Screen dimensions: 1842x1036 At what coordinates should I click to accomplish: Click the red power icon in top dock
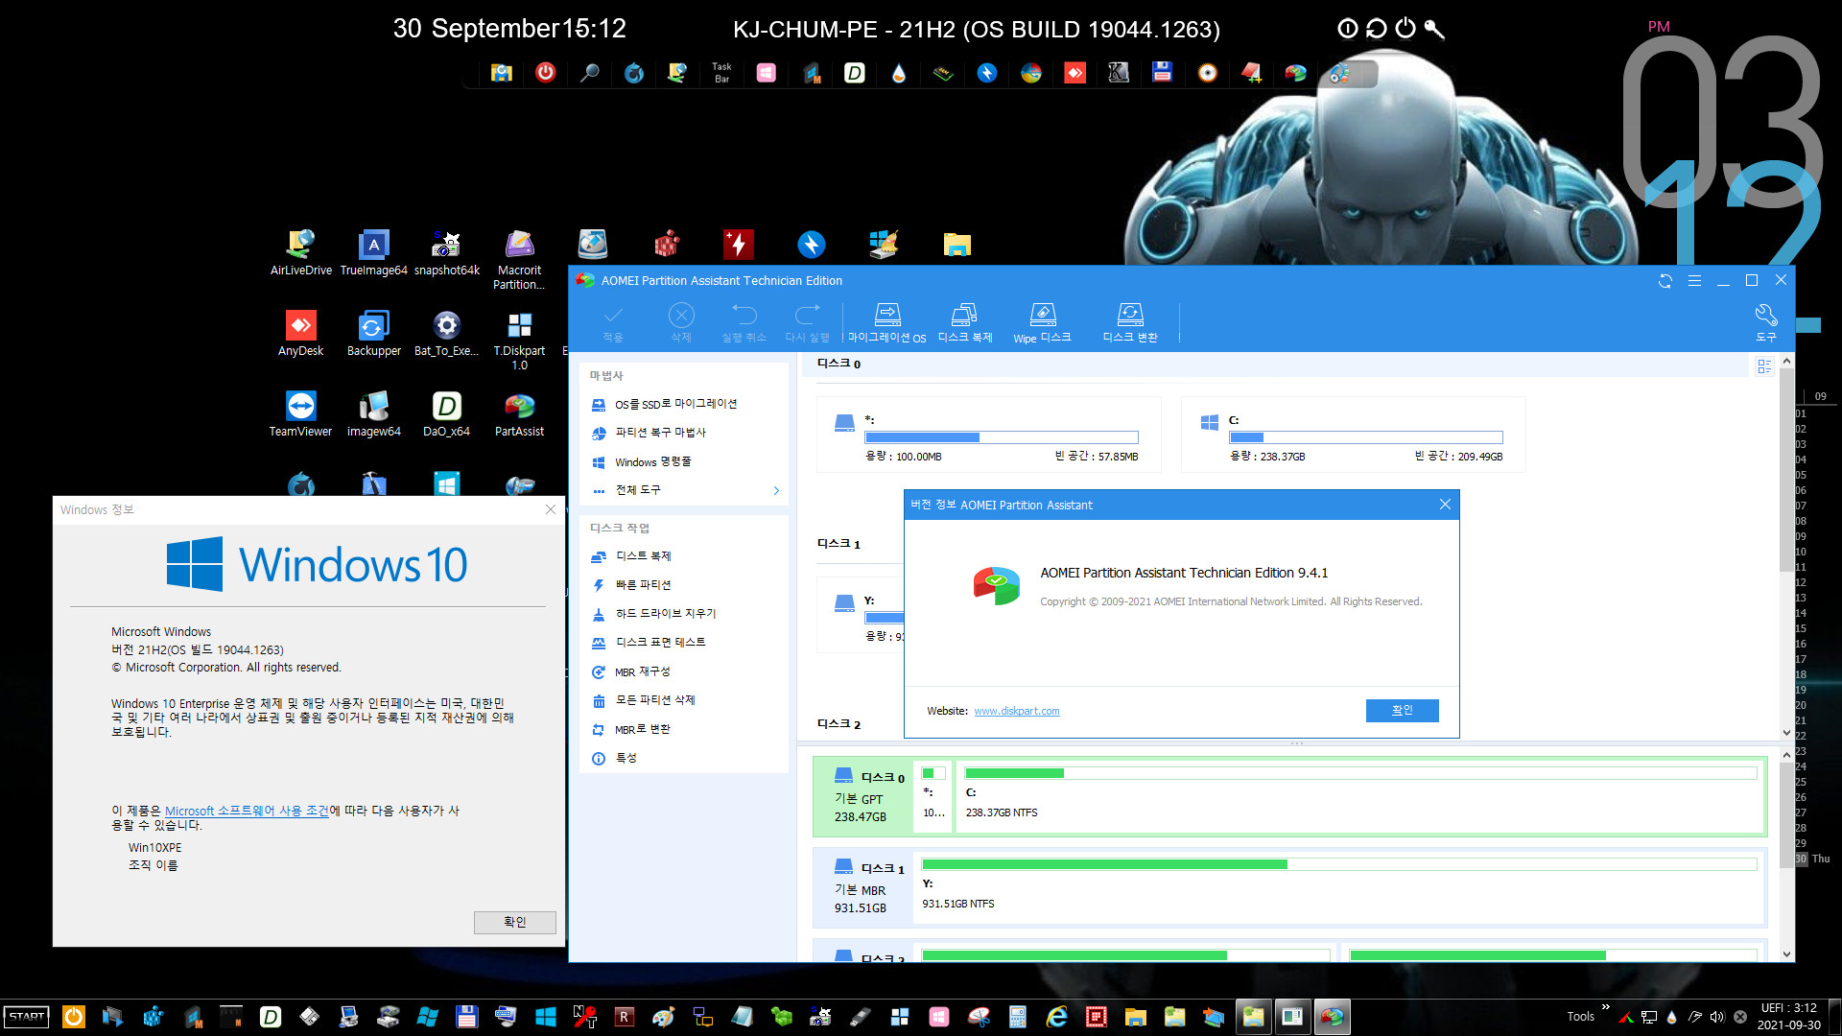coord(545,72)
